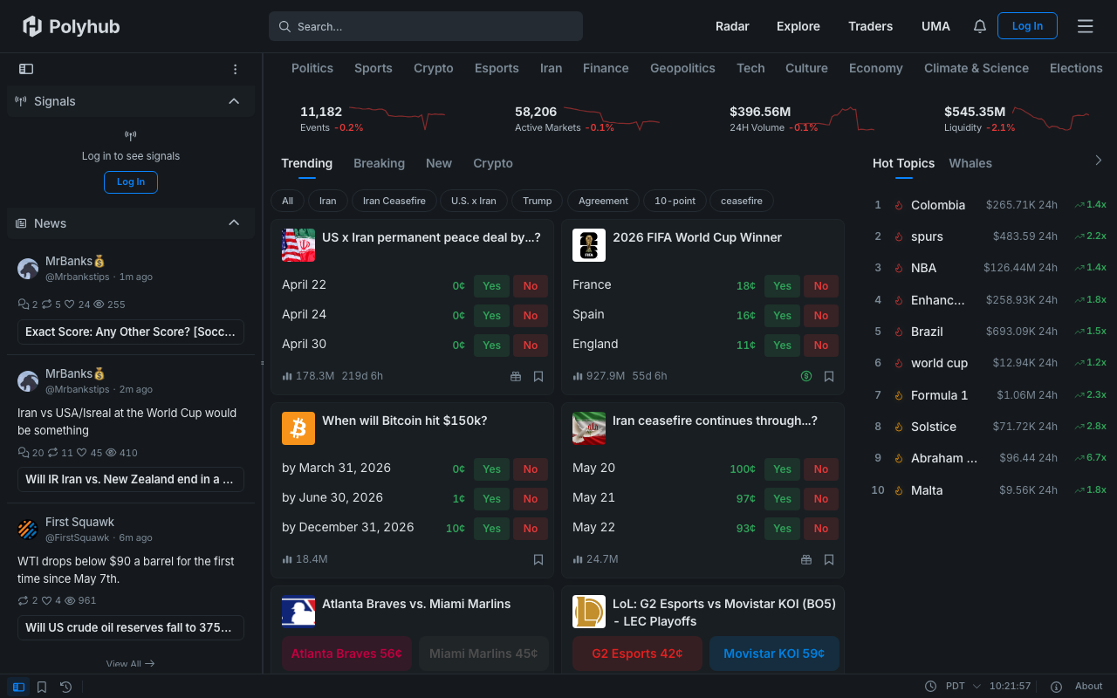This screenshot has width=1117, height=698.
Task: Bet on Movistar KOI 59¢
Action: [x=774, y=654]
